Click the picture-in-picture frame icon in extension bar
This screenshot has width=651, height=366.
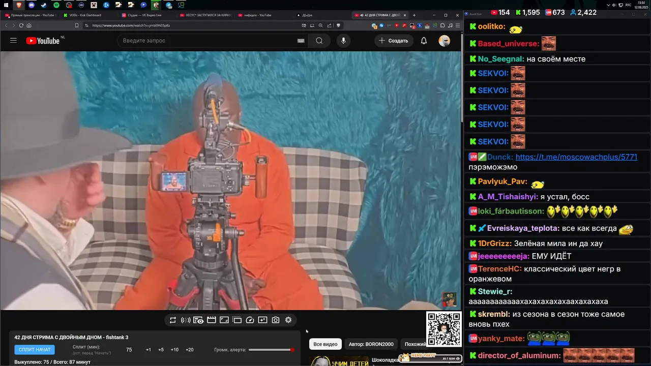[x=224, y=320]
